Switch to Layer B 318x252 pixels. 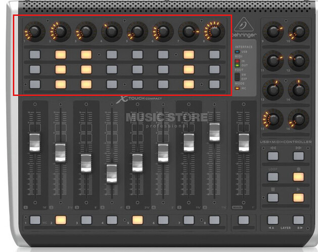click(298, 220)
